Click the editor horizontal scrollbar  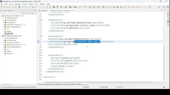pos(99,82)
